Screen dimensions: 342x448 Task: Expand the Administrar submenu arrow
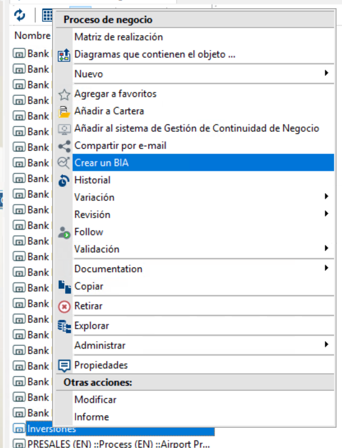tap(326, 344)
